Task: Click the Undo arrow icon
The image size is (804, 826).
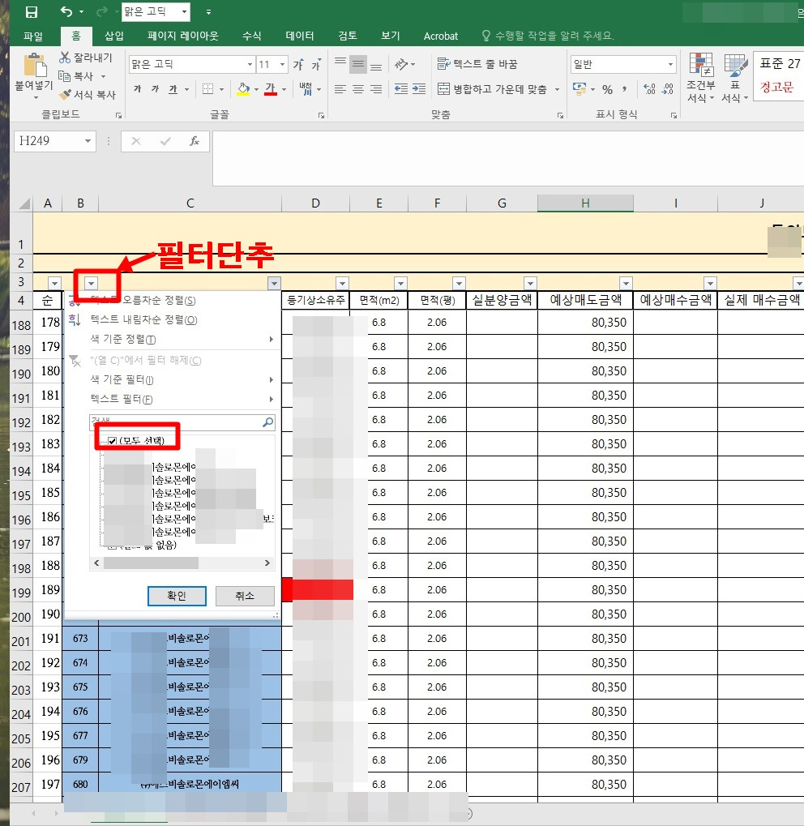Action: click(66, 11)
